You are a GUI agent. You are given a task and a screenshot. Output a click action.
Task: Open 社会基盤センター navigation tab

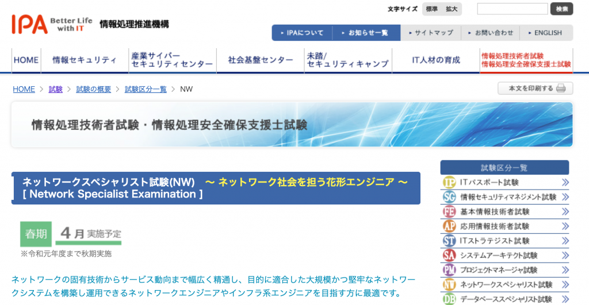click(261, 60)
